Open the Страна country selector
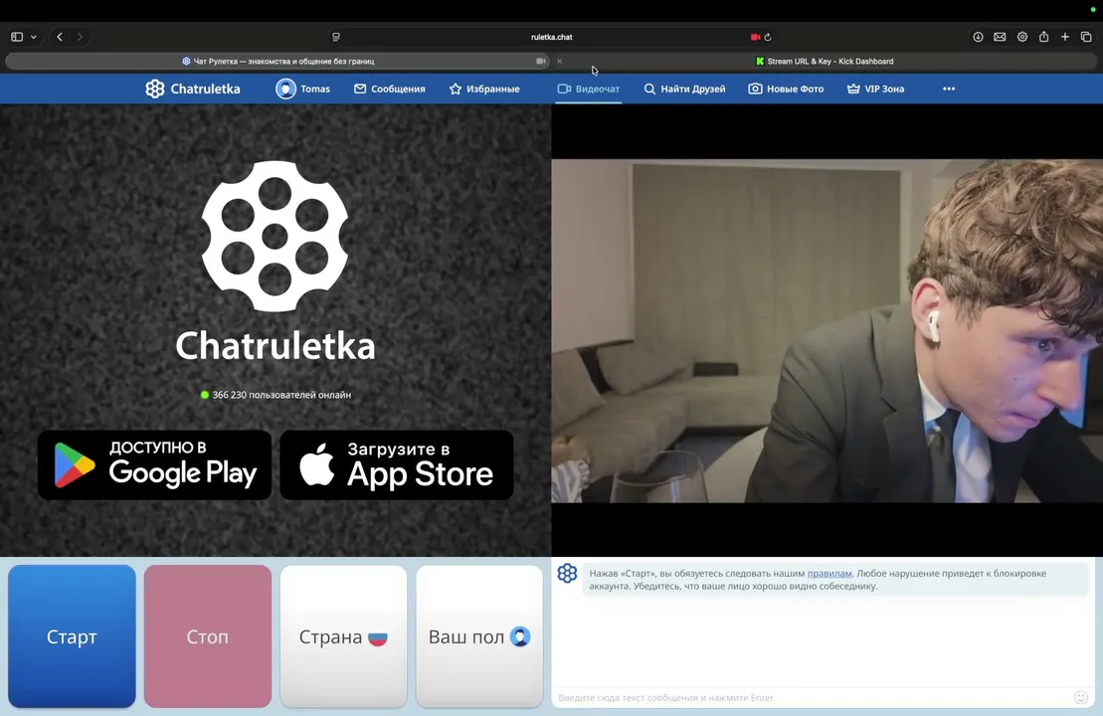Screen dimensions: 1103x716 (343, 636)
